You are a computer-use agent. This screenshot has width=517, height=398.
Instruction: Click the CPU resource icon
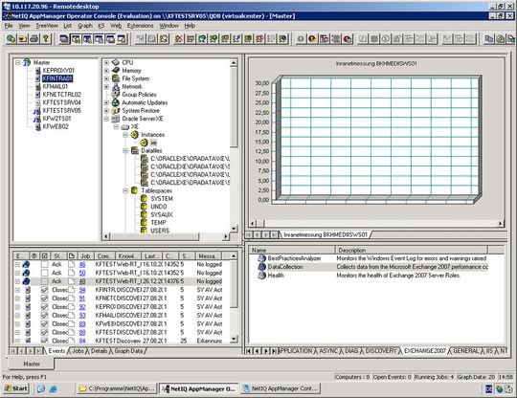point(116,62)
